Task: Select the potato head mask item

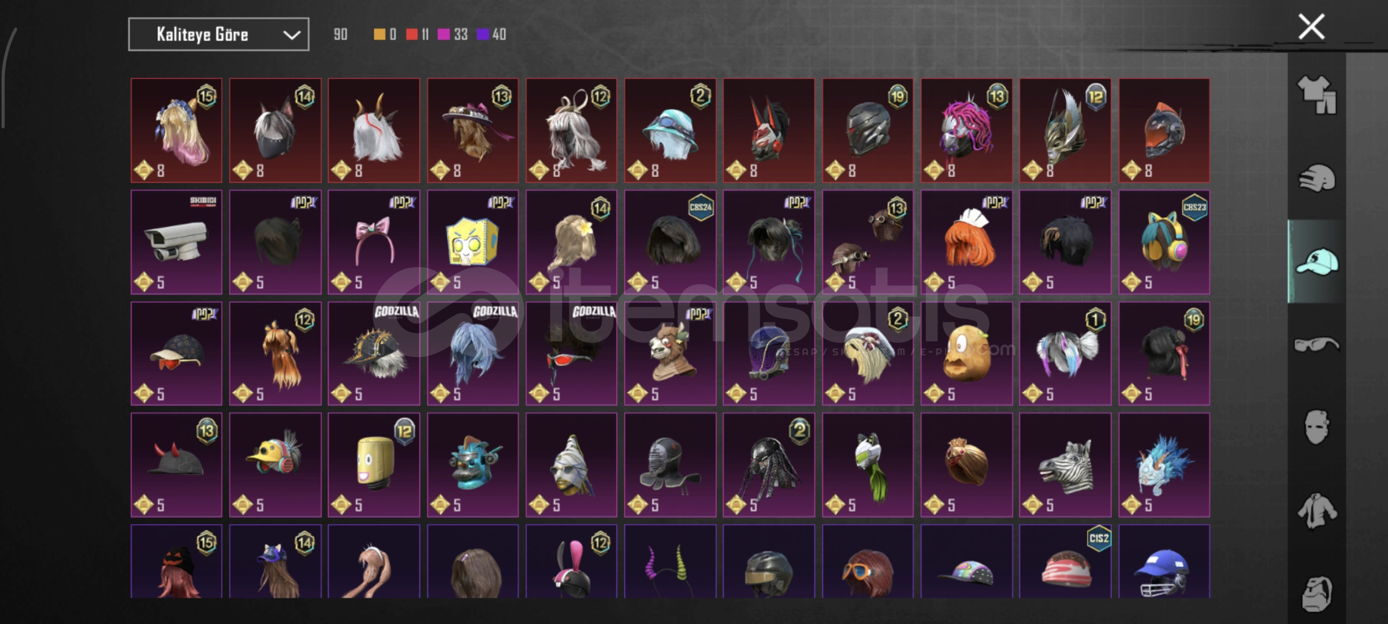Action: tap(966, 353)
